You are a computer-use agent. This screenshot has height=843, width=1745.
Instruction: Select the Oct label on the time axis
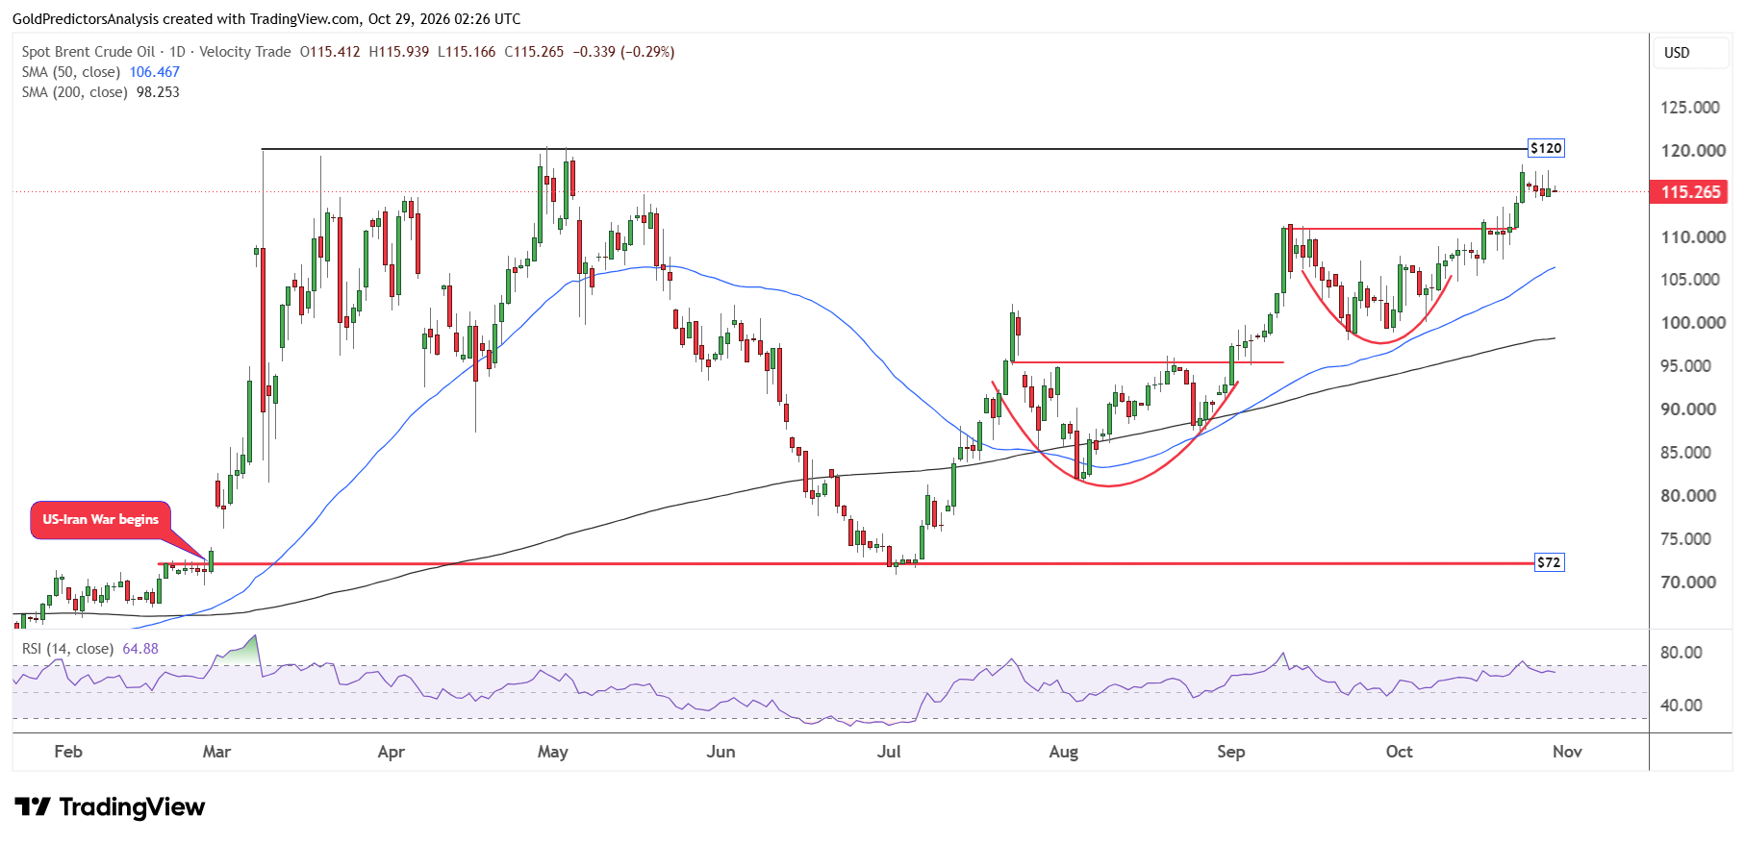[x=1400, y=752]
